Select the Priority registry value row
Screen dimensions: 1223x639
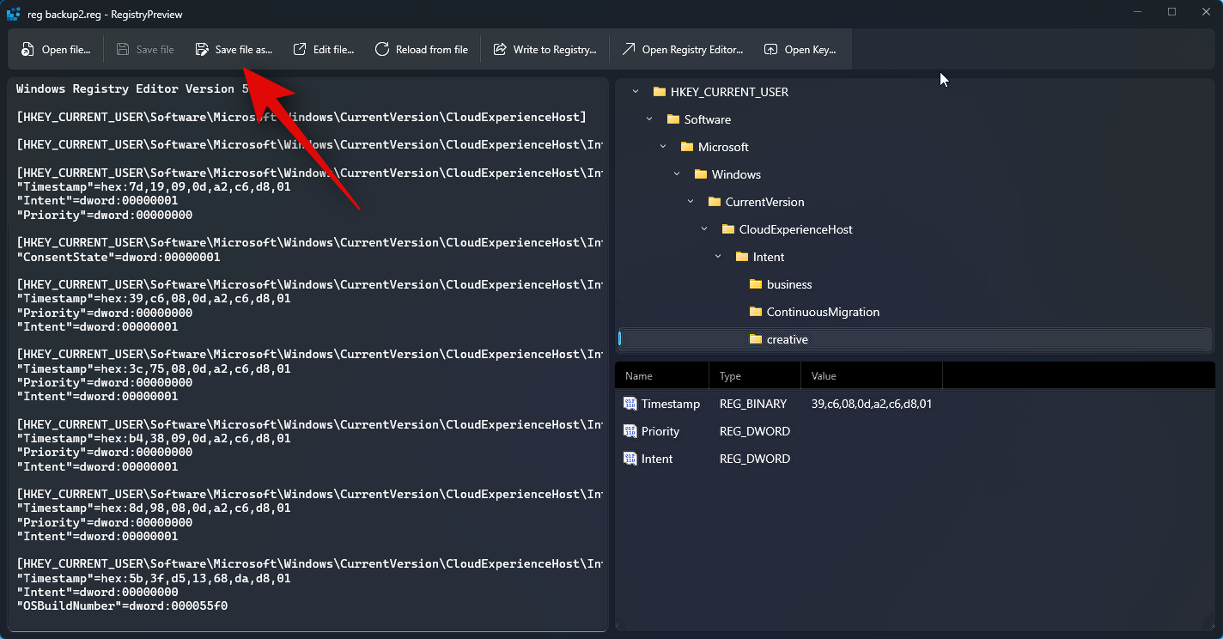tap(660, 431)
